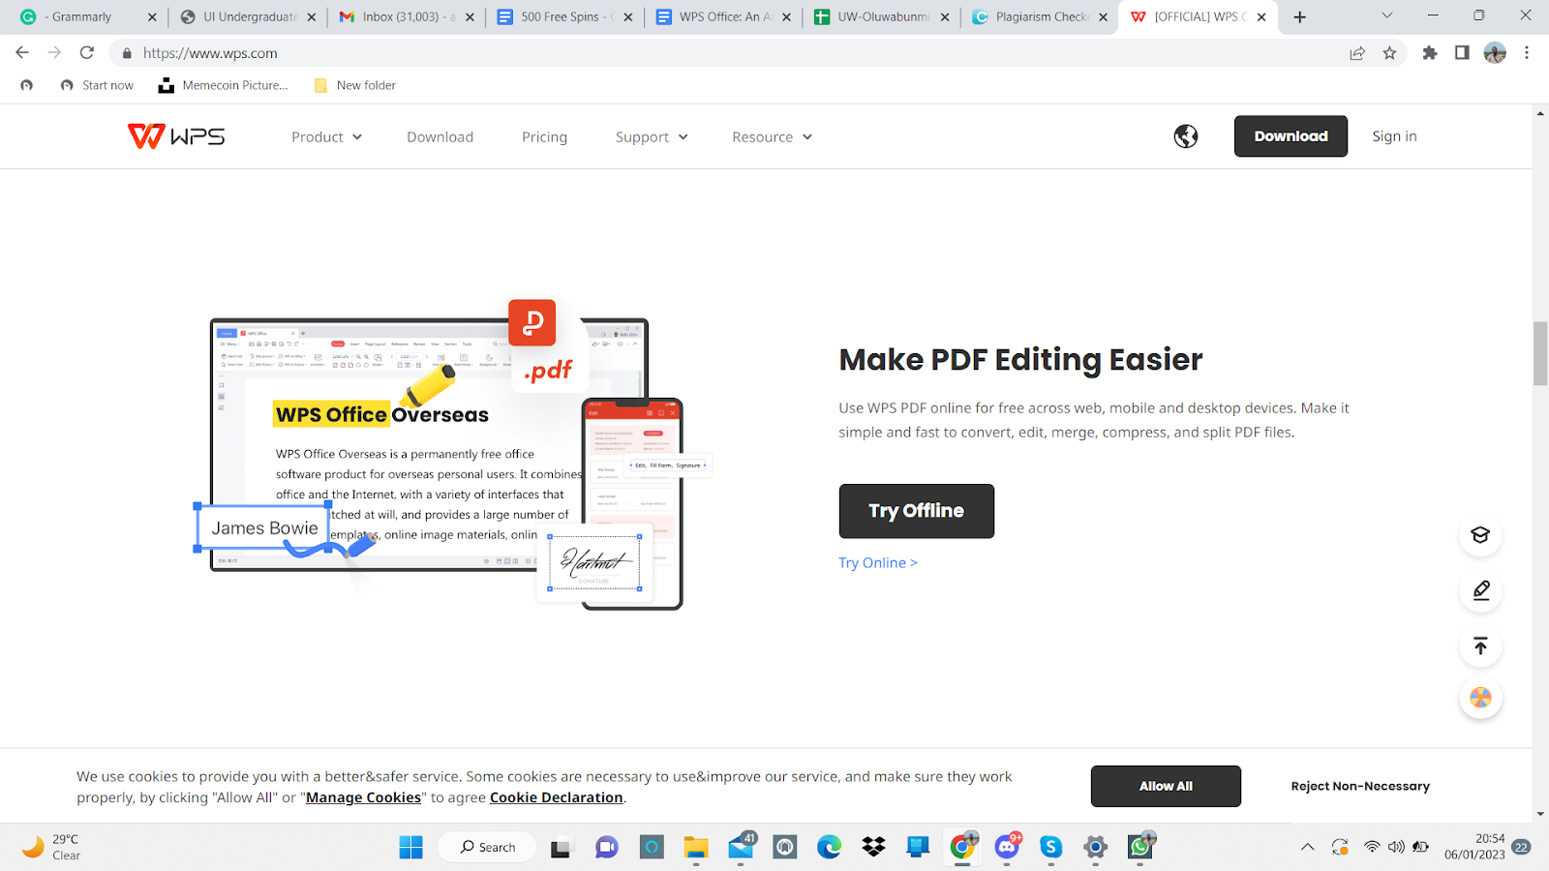Screen dimensions: 1549x871
Task: Open Wi-Fi network settings in system tray
Action: coord(1372,848)
